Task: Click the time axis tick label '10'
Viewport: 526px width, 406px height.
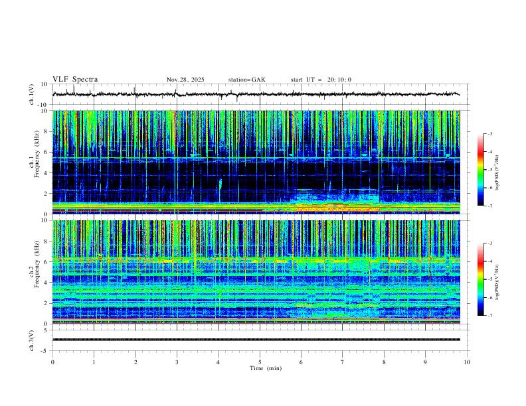Action: coord(467,362)
